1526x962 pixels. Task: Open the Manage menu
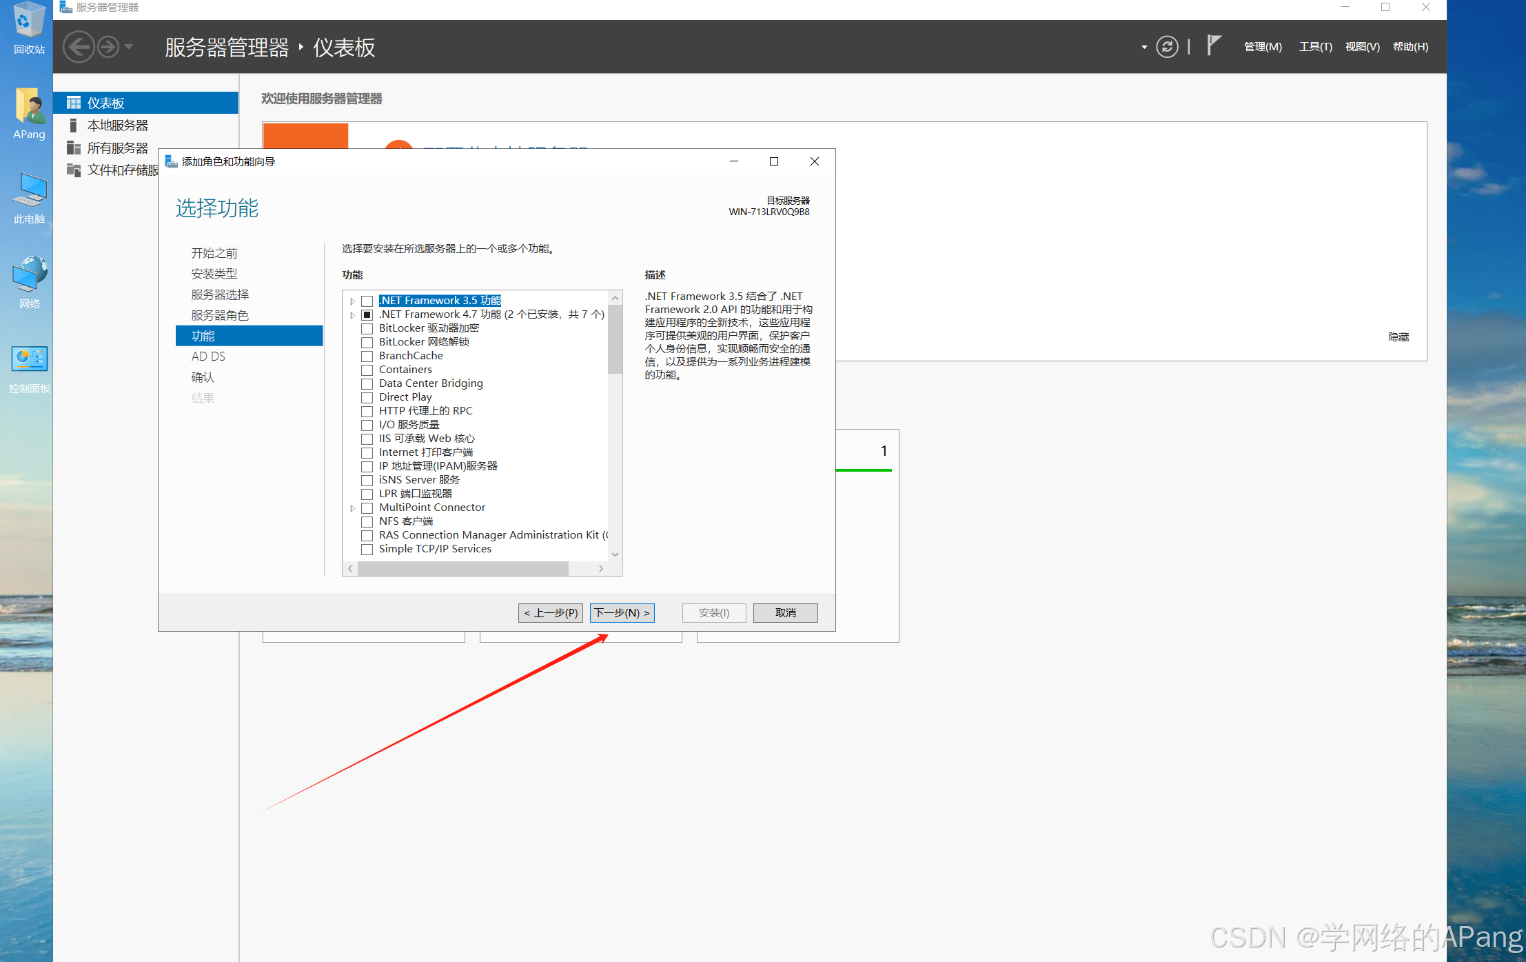click(1262, 47)
